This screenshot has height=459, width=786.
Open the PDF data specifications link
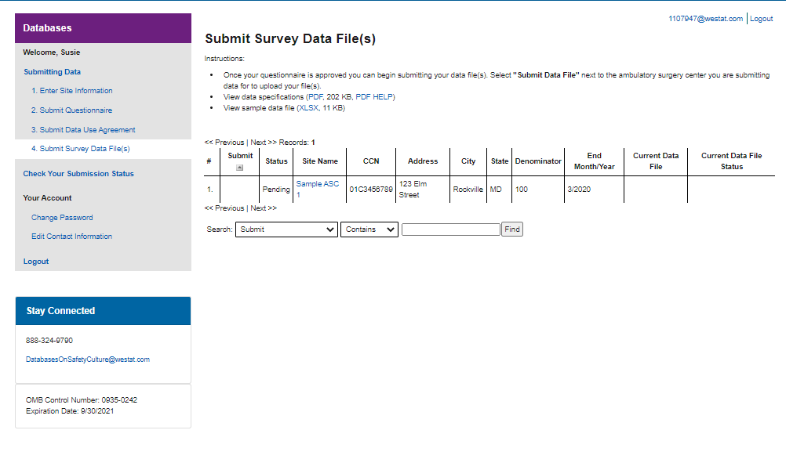[315, 97]
